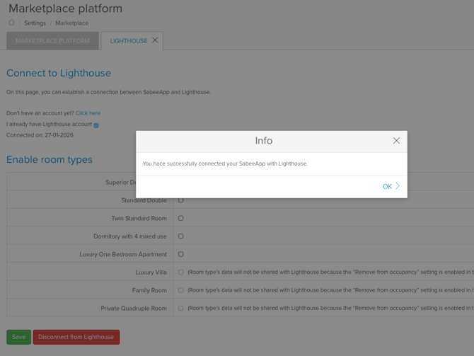Click the Lighthouse account info icon
This screenshot has height=356, width=474.
click(x=96, y=125)
